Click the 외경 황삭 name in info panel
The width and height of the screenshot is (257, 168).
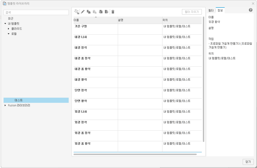coord(214,22)
